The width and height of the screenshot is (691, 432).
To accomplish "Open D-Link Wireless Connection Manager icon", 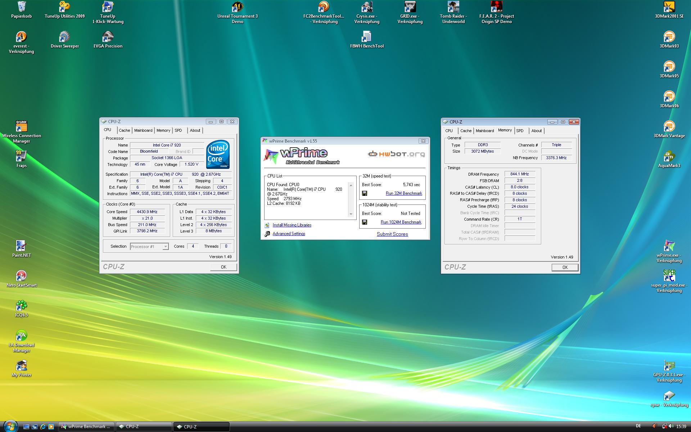I will pyautogui.click(x=21, y=132).
